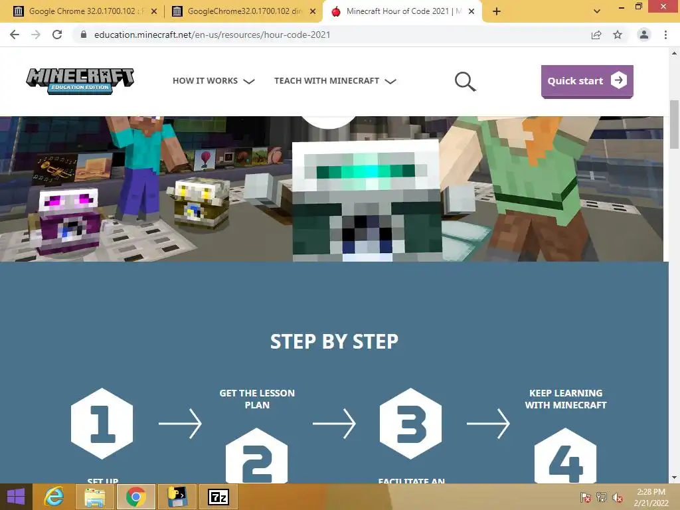Click the page scrollbar thumb
The height and width of the screenshot is (510, 680).
pos(675,124)
